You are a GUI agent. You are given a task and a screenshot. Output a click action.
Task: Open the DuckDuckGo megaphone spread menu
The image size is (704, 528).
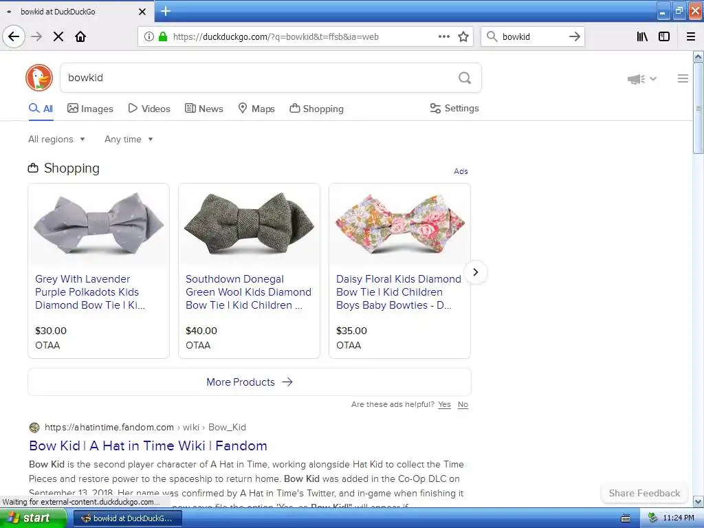[642, 79]
